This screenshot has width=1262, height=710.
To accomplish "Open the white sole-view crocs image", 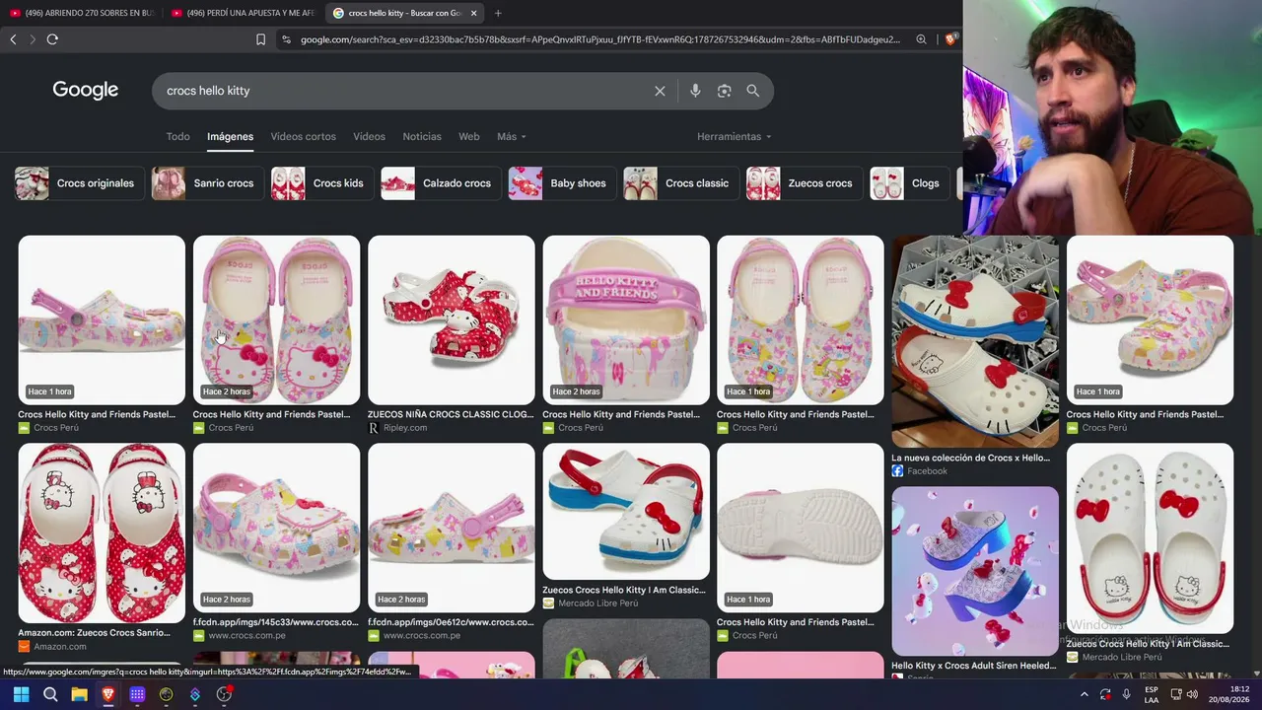I will click(x=801, y=528).
